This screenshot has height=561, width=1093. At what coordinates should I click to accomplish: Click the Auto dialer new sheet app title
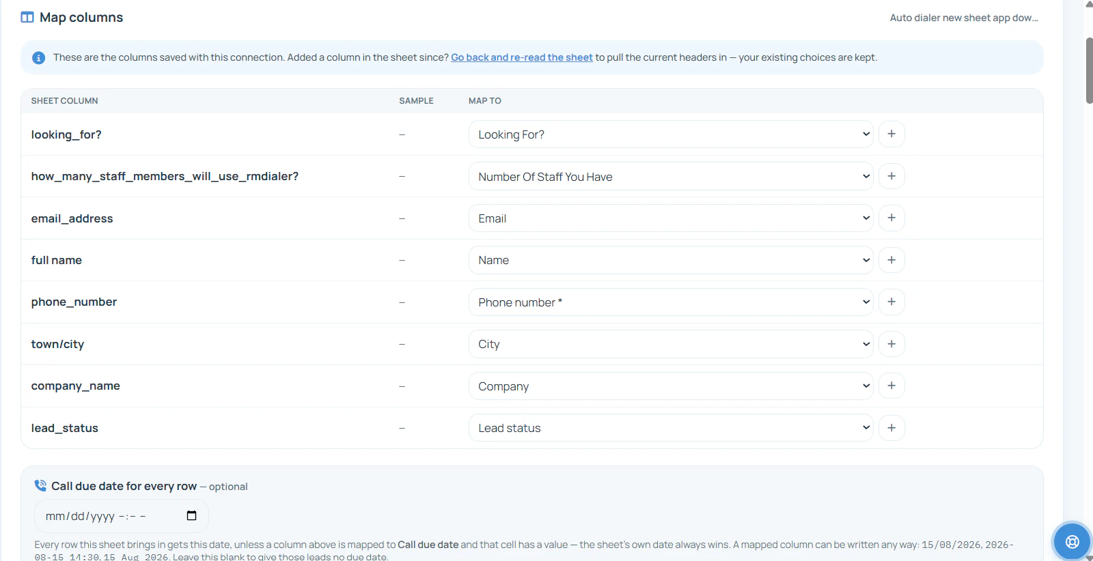click(964, 18)
